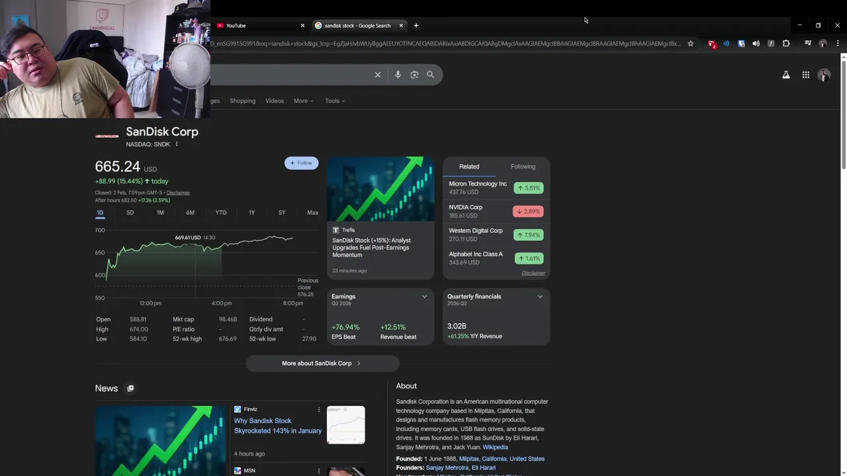Open Sanjay Mehrotra founder link
Screen dimensions: 847x476
click(x=447, y=468)
